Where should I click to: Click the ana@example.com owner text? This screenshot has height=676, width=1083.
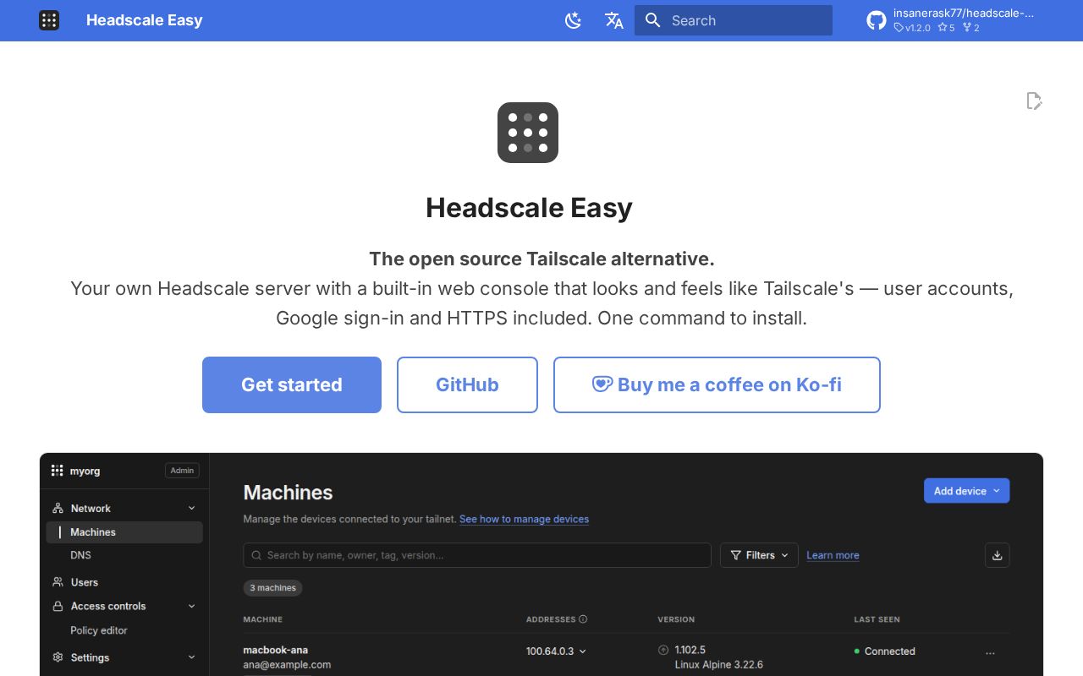point(287,665)
